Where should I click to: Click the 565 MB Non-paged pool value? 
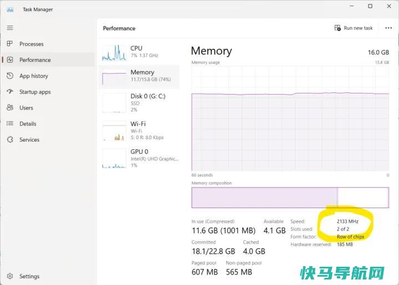239,272
